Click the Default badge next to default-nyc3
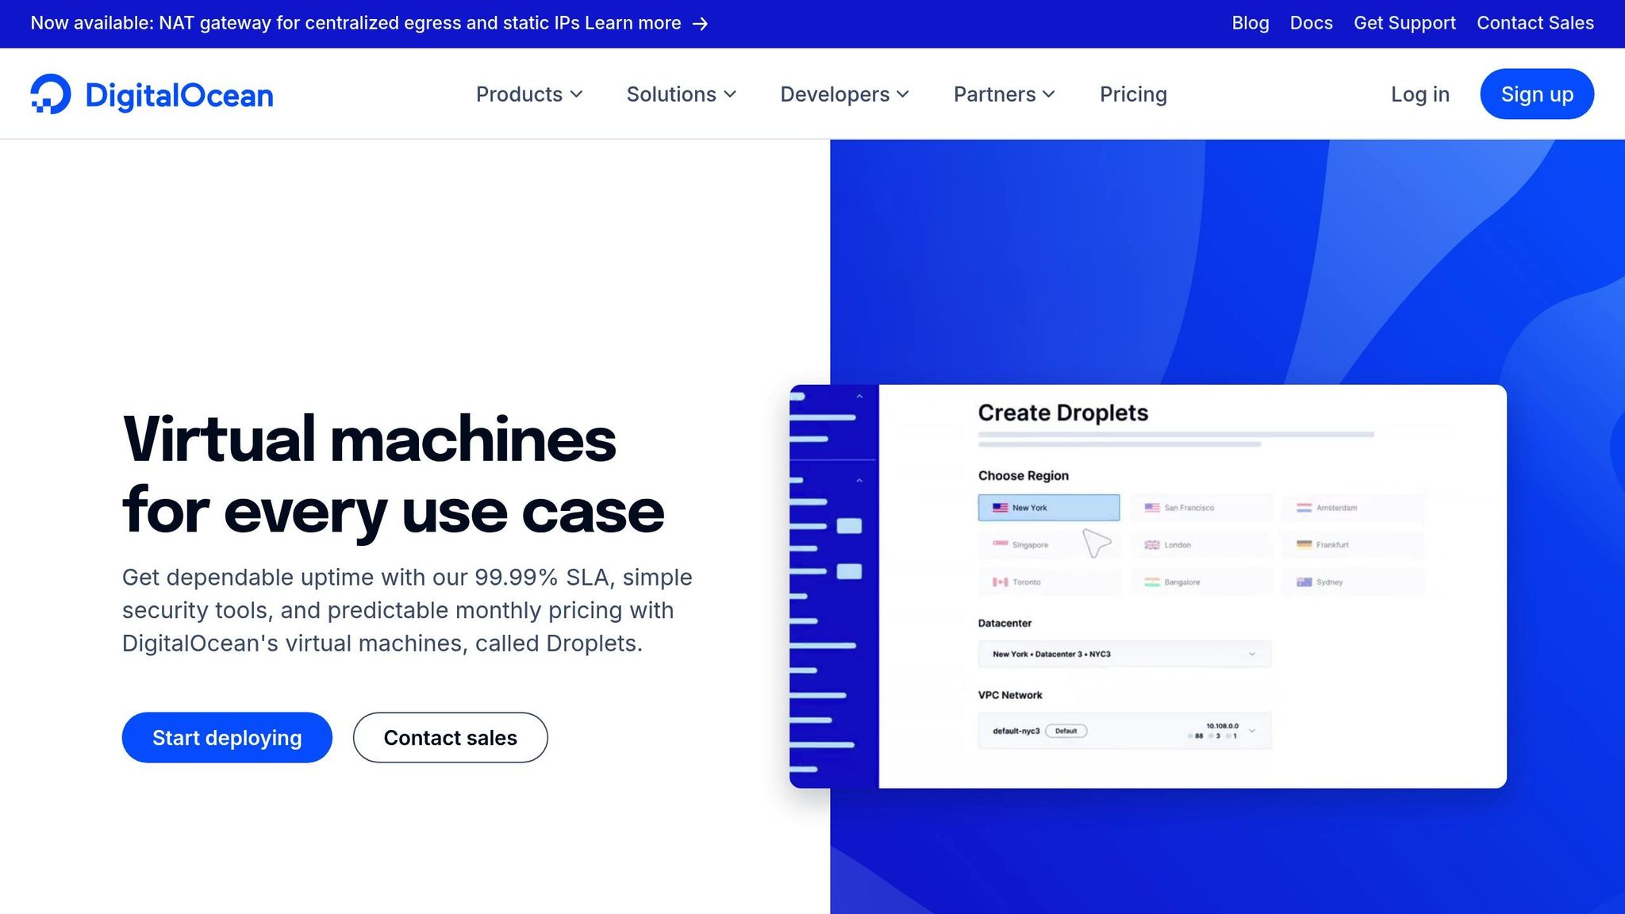The width and height of the screenshot is (1625, 914). [1066, 730]
